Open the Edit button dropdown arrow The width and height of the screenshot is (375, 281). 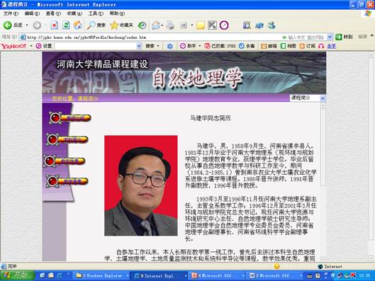pyautogui.click(x=192, y=25)
